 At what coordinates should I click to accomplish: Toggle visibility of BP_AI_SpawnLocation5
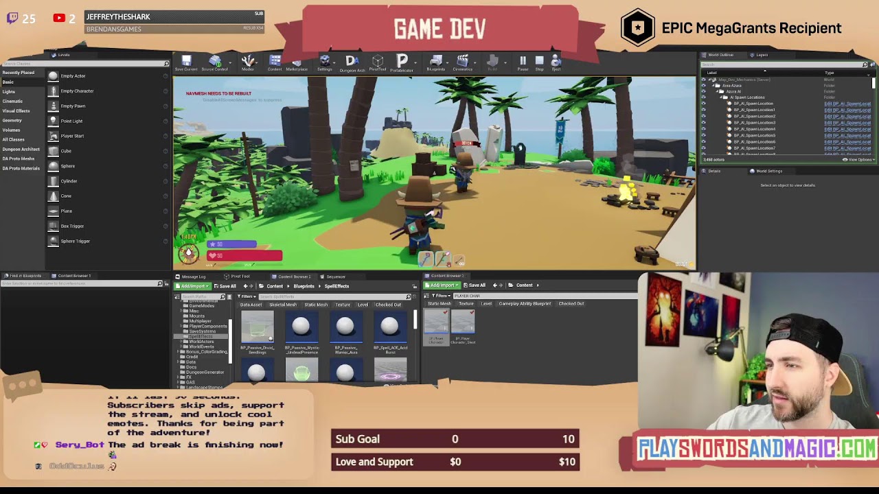pyautogui.click(x=703, y=135)
